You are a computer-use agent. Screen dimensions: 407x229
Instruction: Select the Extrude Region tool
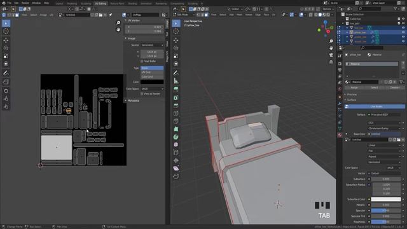(176, 90)
